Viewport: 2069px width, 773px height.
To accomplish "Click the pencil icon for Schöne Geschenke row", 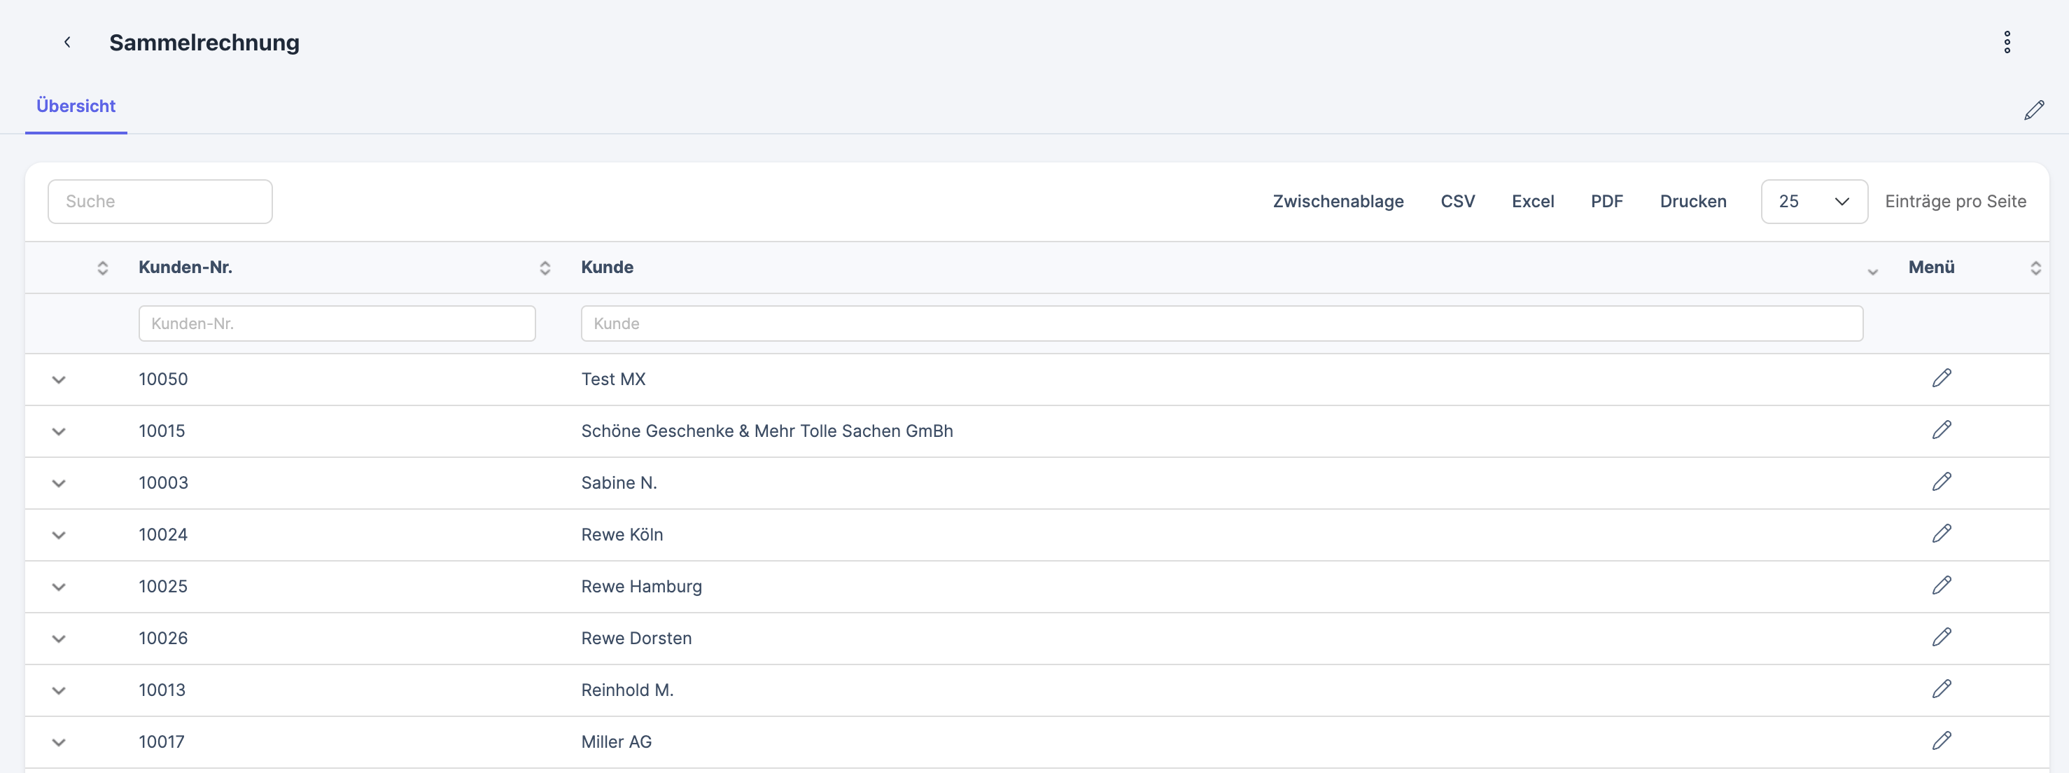I will coord(1940,430).
